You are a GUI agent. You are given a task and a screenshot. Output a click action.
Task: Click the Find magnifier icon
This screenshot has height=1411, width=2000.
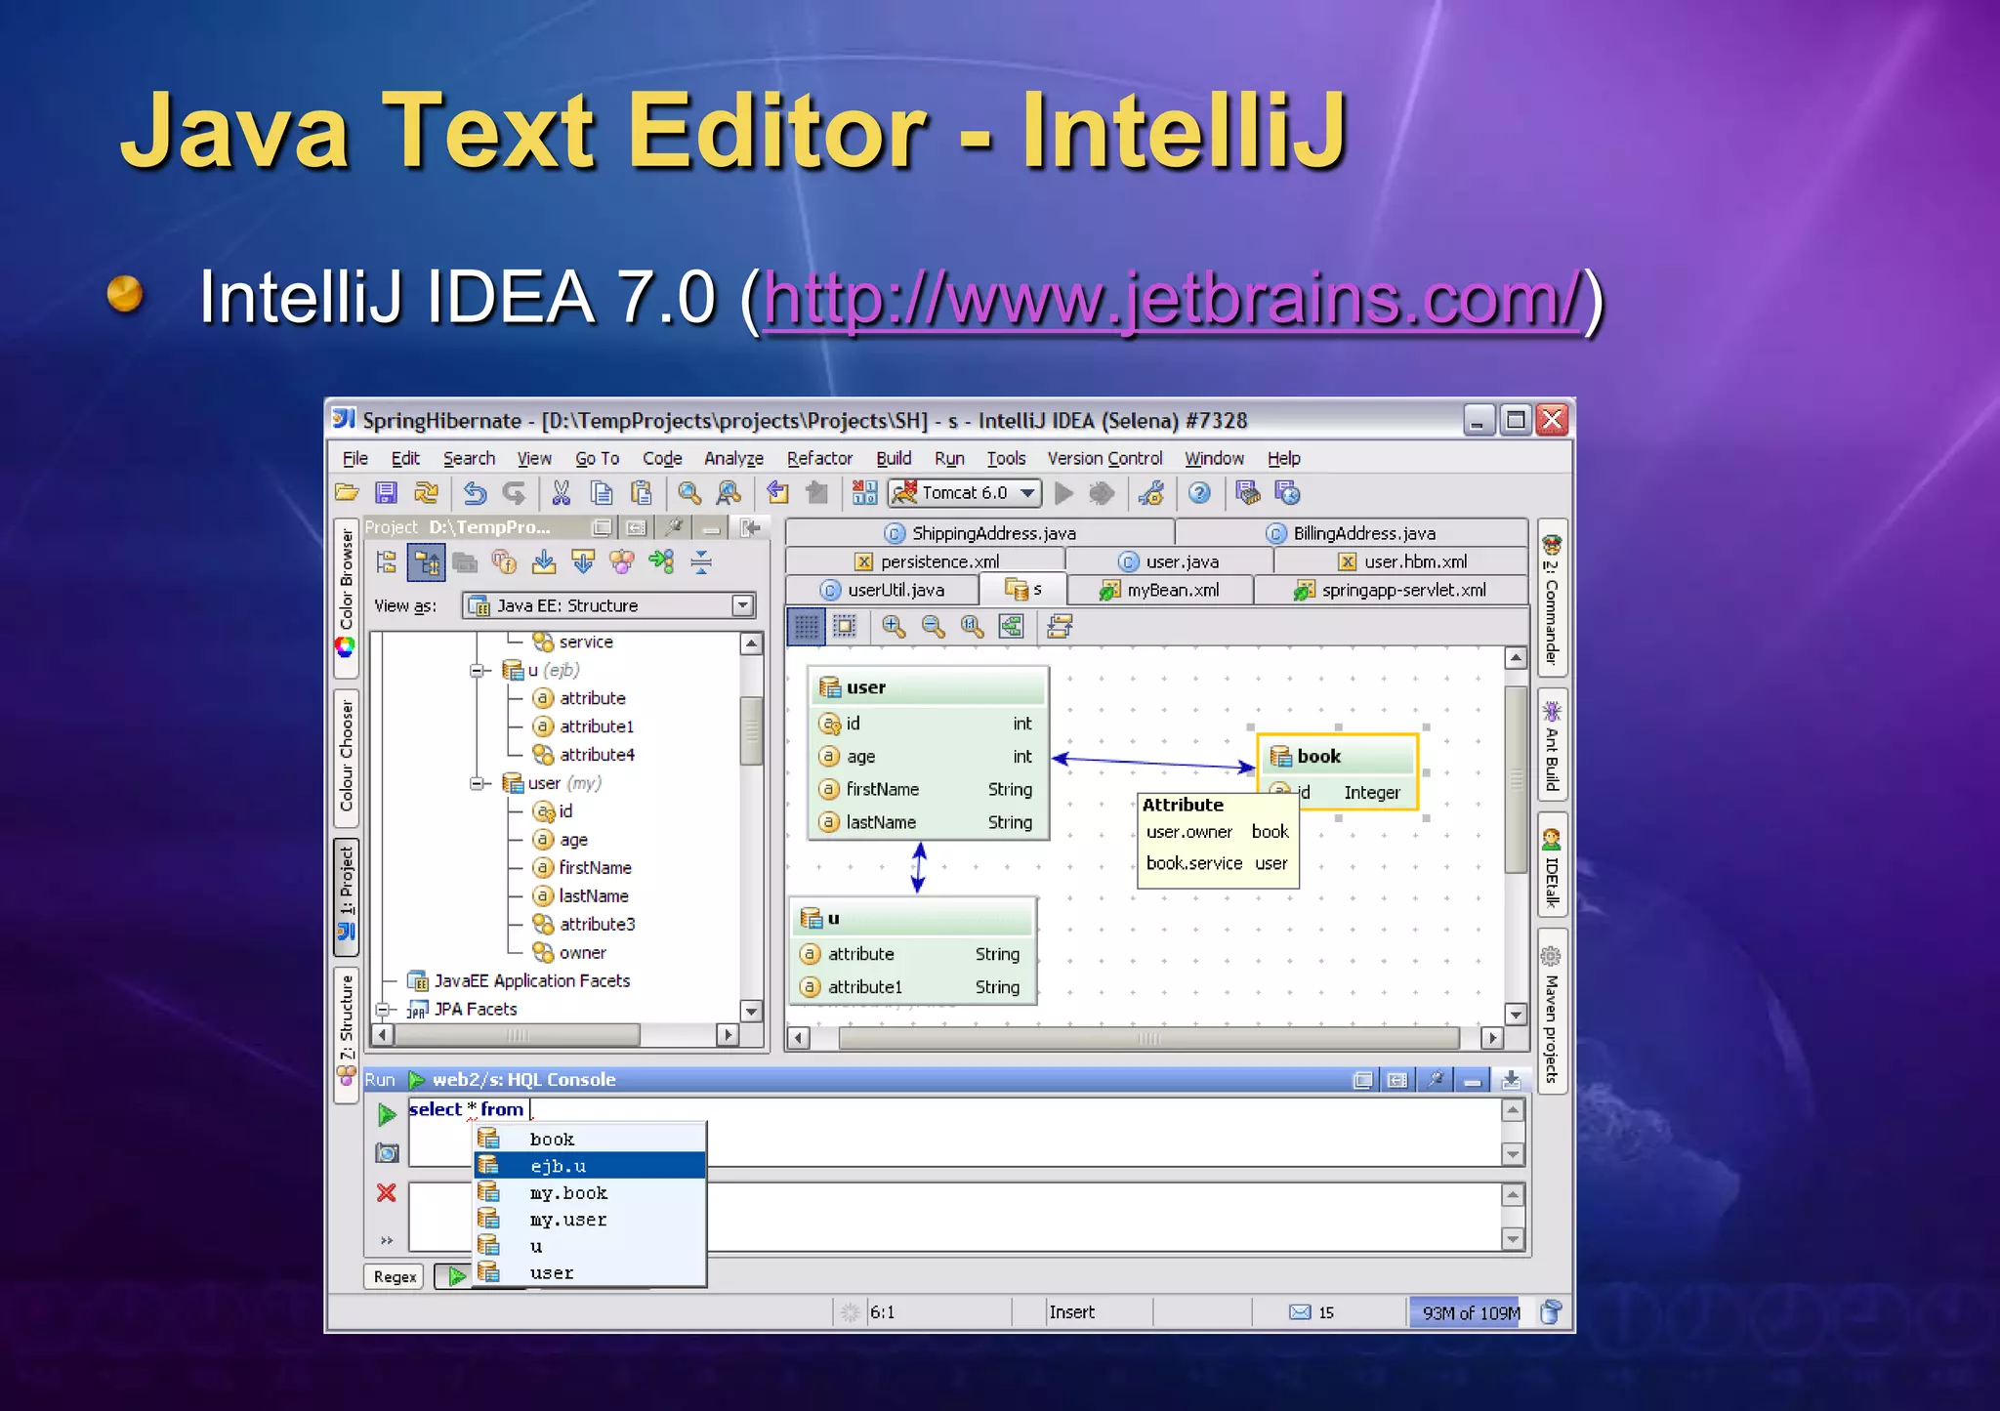689,493
